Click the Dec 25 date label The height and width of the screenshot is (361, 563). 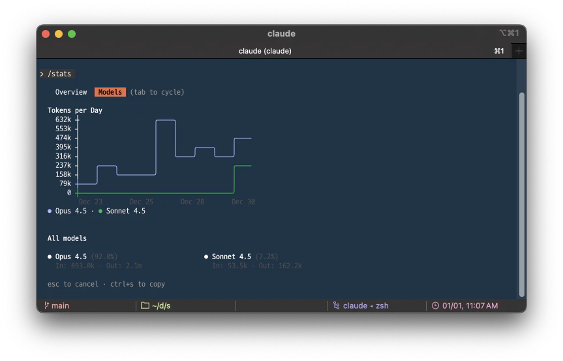pyautogui.click(x=142, y=202)
